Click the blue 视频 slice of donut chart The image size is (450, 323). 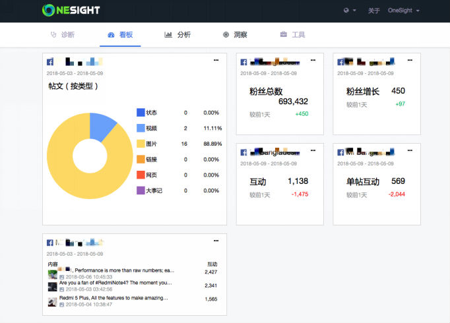[x=101, y=126]
